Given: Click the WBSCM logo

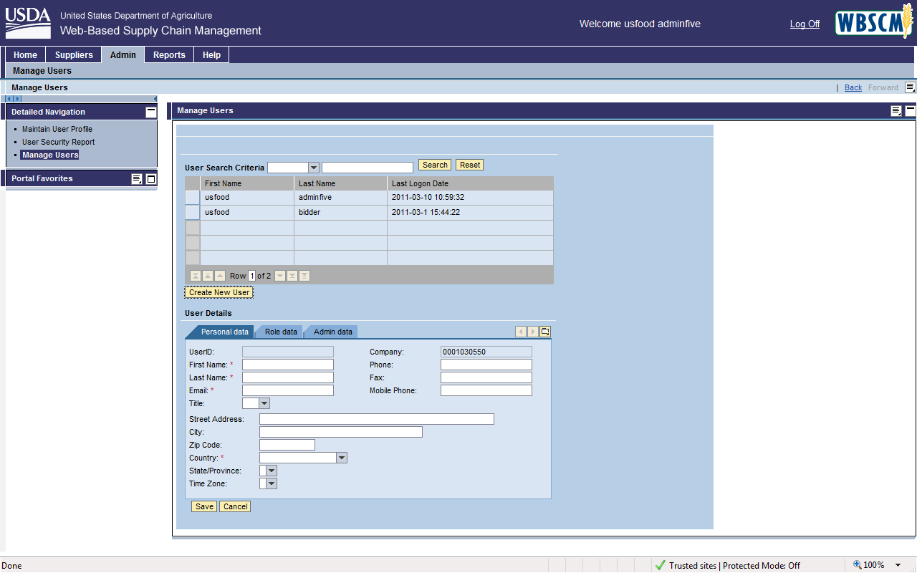Looking at the screenshot, I should [x=873, y=24].
